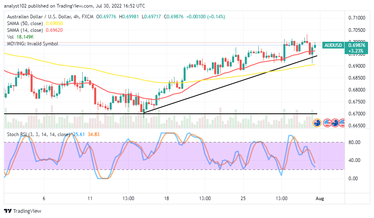Click the high price value H0.69981
Viewport: 374px width, 218px height.
point(129,17)
